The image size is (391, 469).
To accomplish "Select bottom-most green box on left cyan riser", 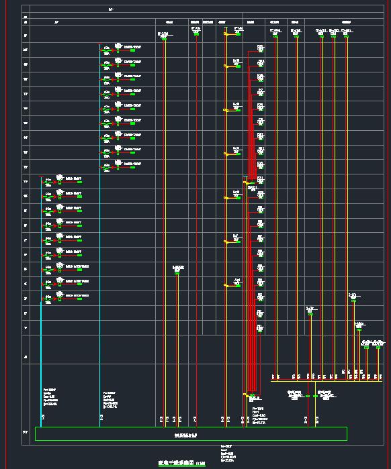I will click(79, 299).
